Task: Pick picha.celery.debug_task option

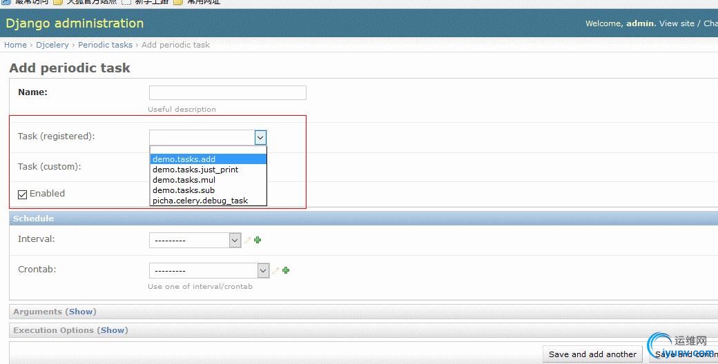Action: point(208,201)
